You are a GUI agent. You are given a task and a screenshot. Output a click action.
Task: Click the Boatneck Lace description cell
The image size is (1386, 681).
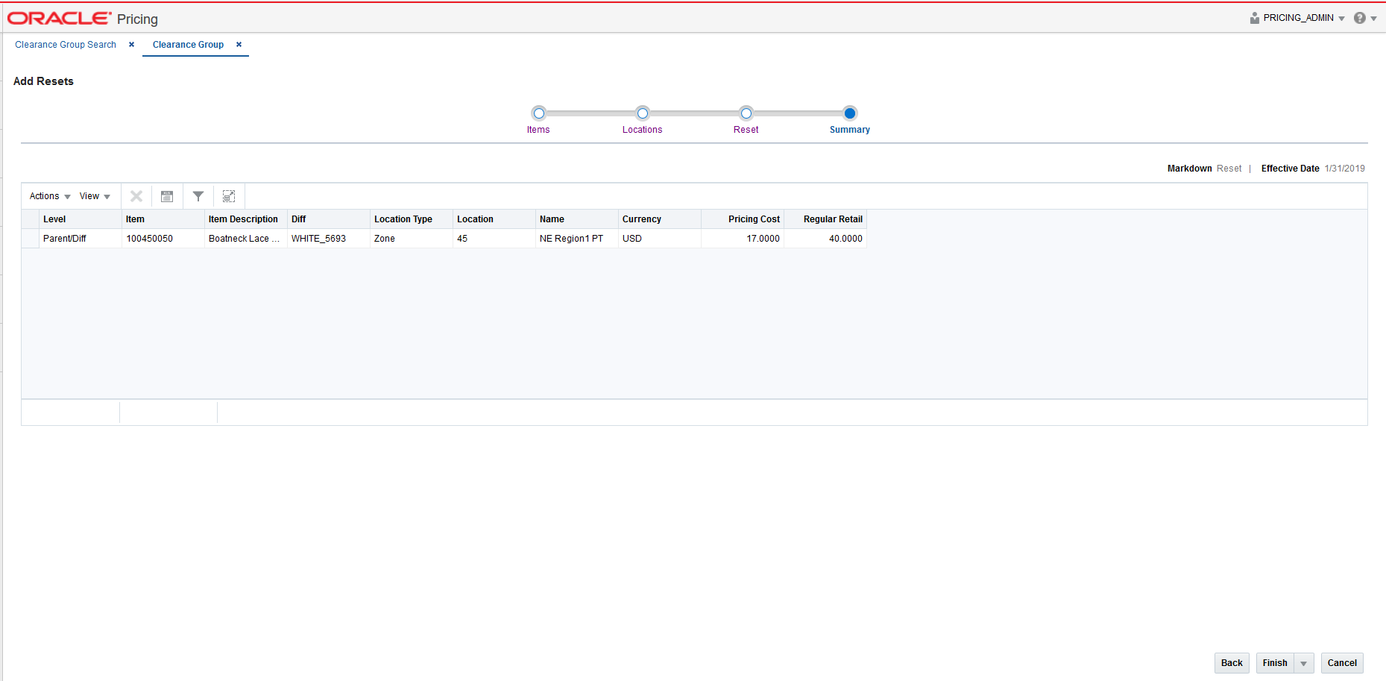[x=246, y=239]
